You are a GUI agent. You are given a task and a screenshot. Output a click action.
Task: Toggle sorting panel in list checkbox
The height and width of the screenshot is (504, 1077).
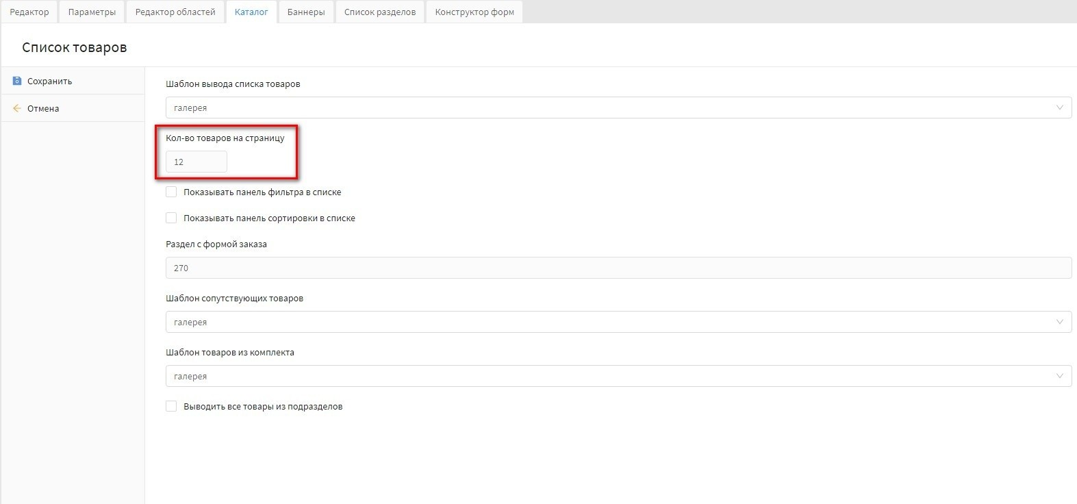tap(171, 218)
